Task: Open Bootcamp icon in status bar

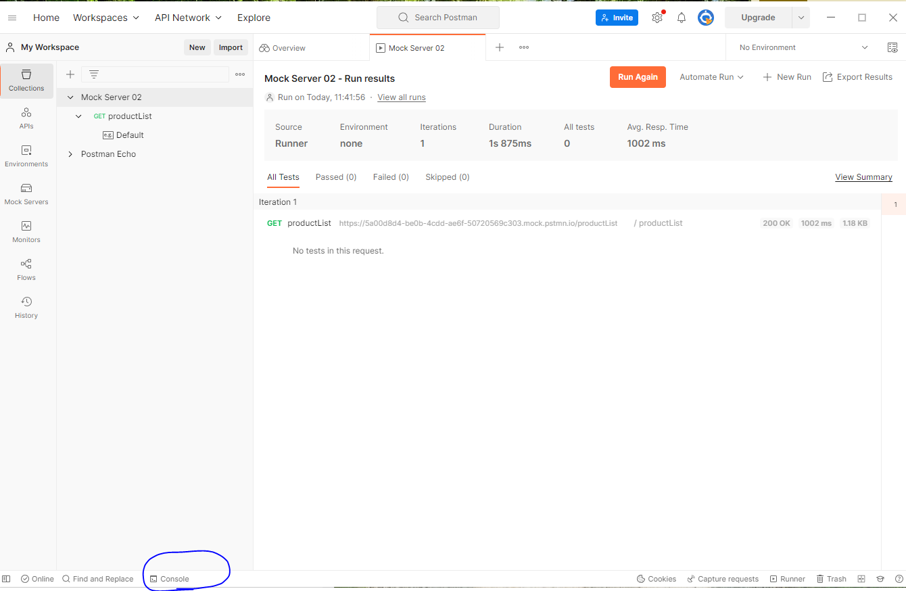Action: click(x=880, y=579)
